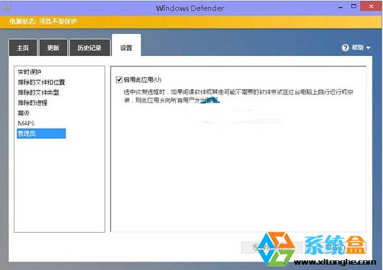Switch to the 主页 tab

[x=23, y=47]
